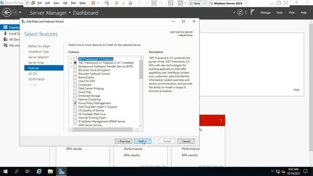Enter VMware full screen mode
Screen dimensions: 313x176
tap(154, 3)
